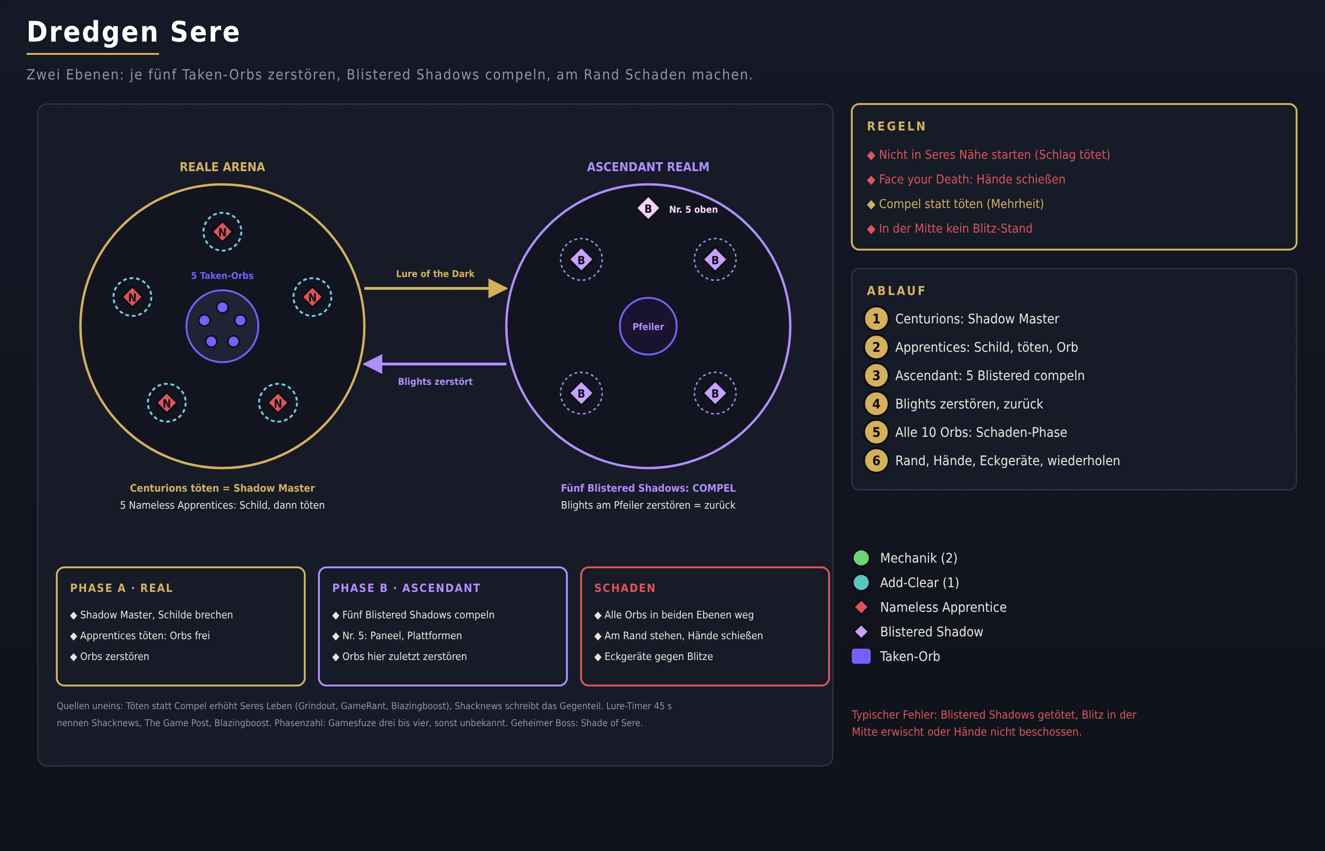Click the purple Taken-Orb legend swatch
This screenshot has height=851, width=1325.
pyautogui.click(x=861, y=656)
